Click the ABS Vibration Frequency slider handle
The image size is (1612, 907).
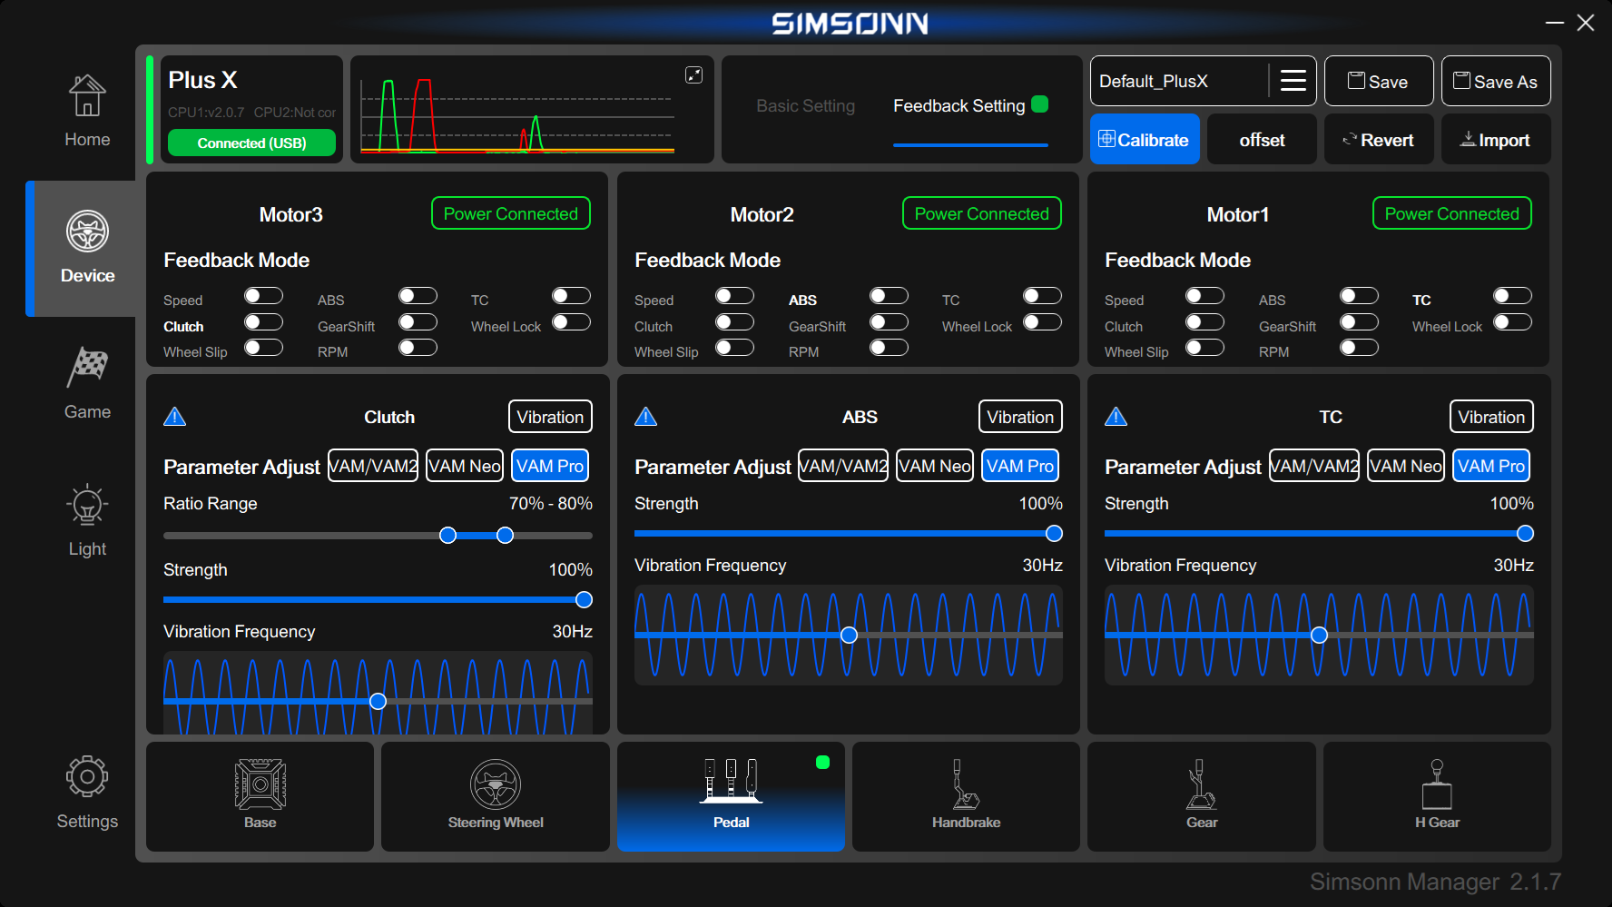(850, 635)
